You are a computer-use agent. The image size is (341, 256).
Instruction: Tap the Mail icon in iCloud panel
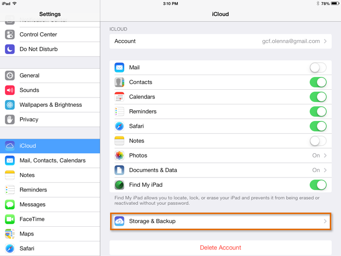pos(119,67)
